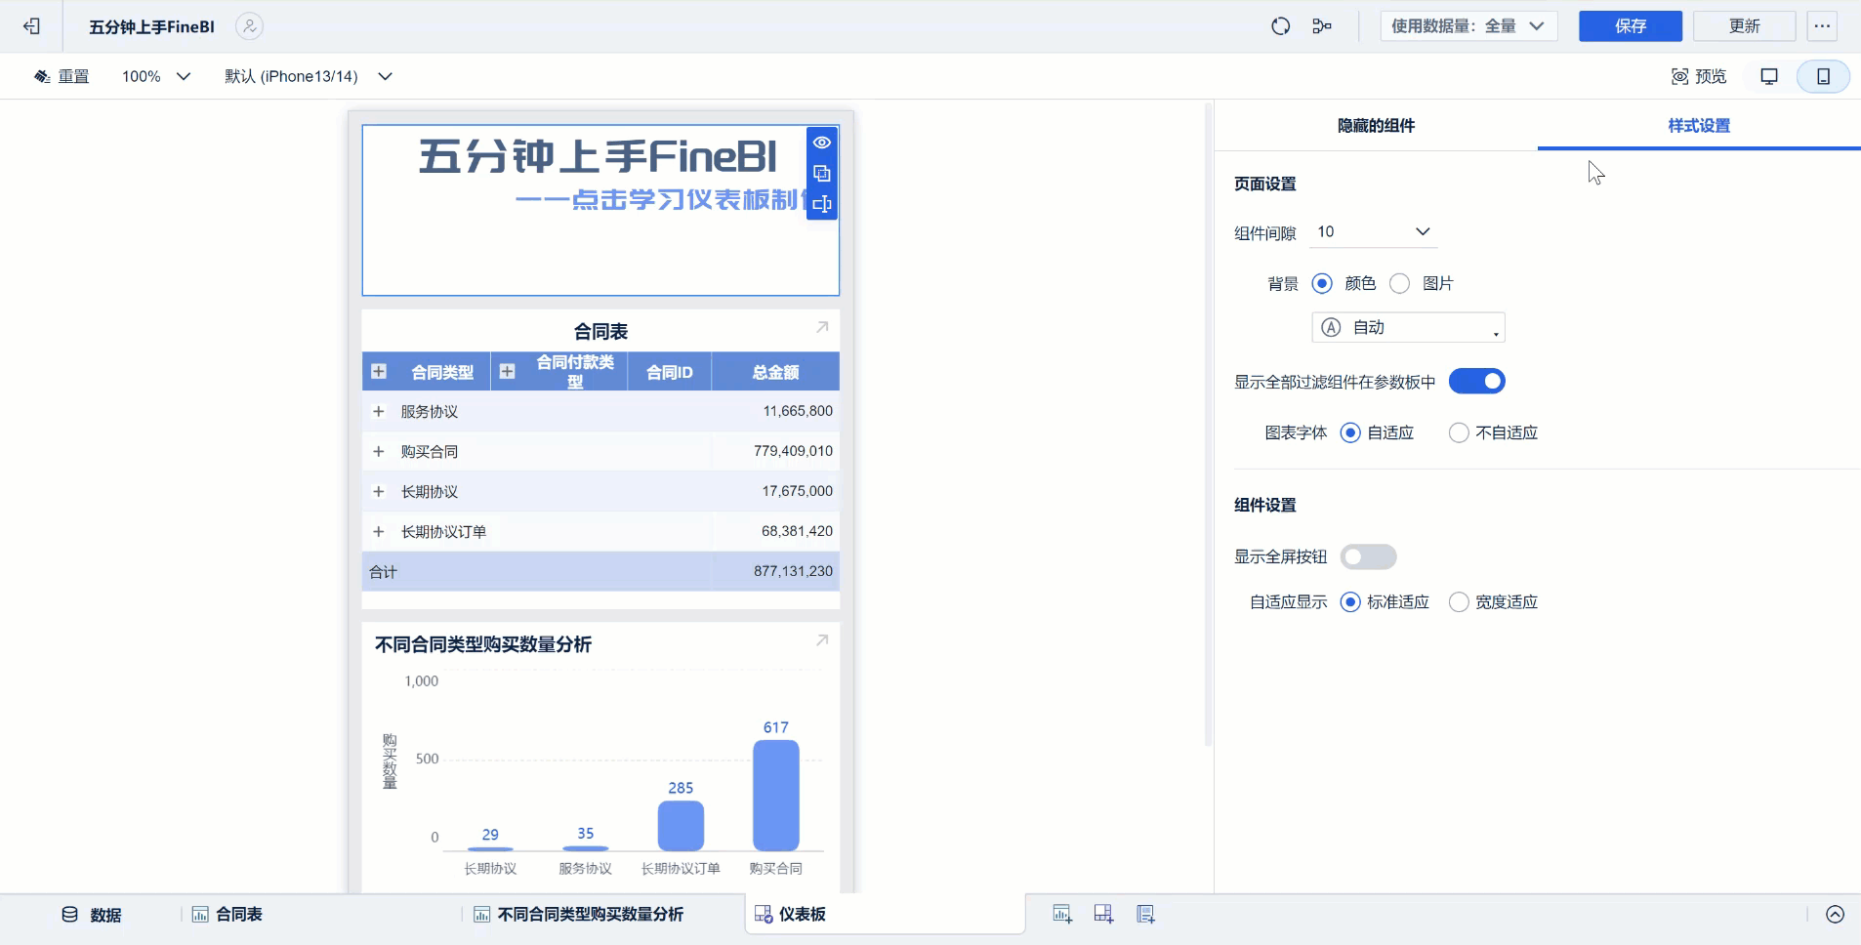Open 预览 preview mode
The image size is (1861, 945).
point(1699,76)
